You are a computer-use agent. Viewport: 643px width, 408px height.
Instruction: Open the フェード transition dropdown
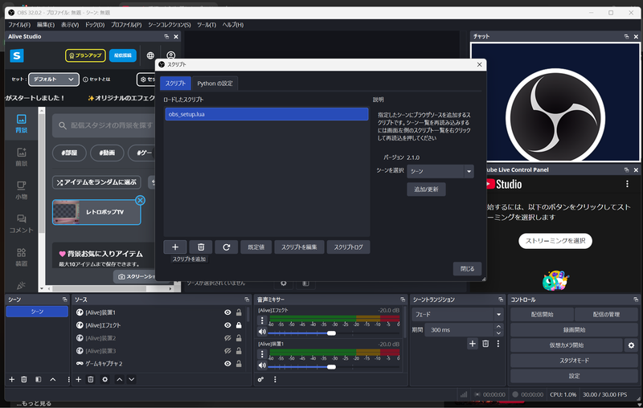457,315
